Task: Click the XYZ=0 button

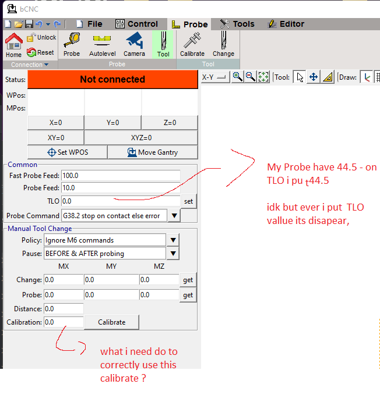Action: (141, 138)
